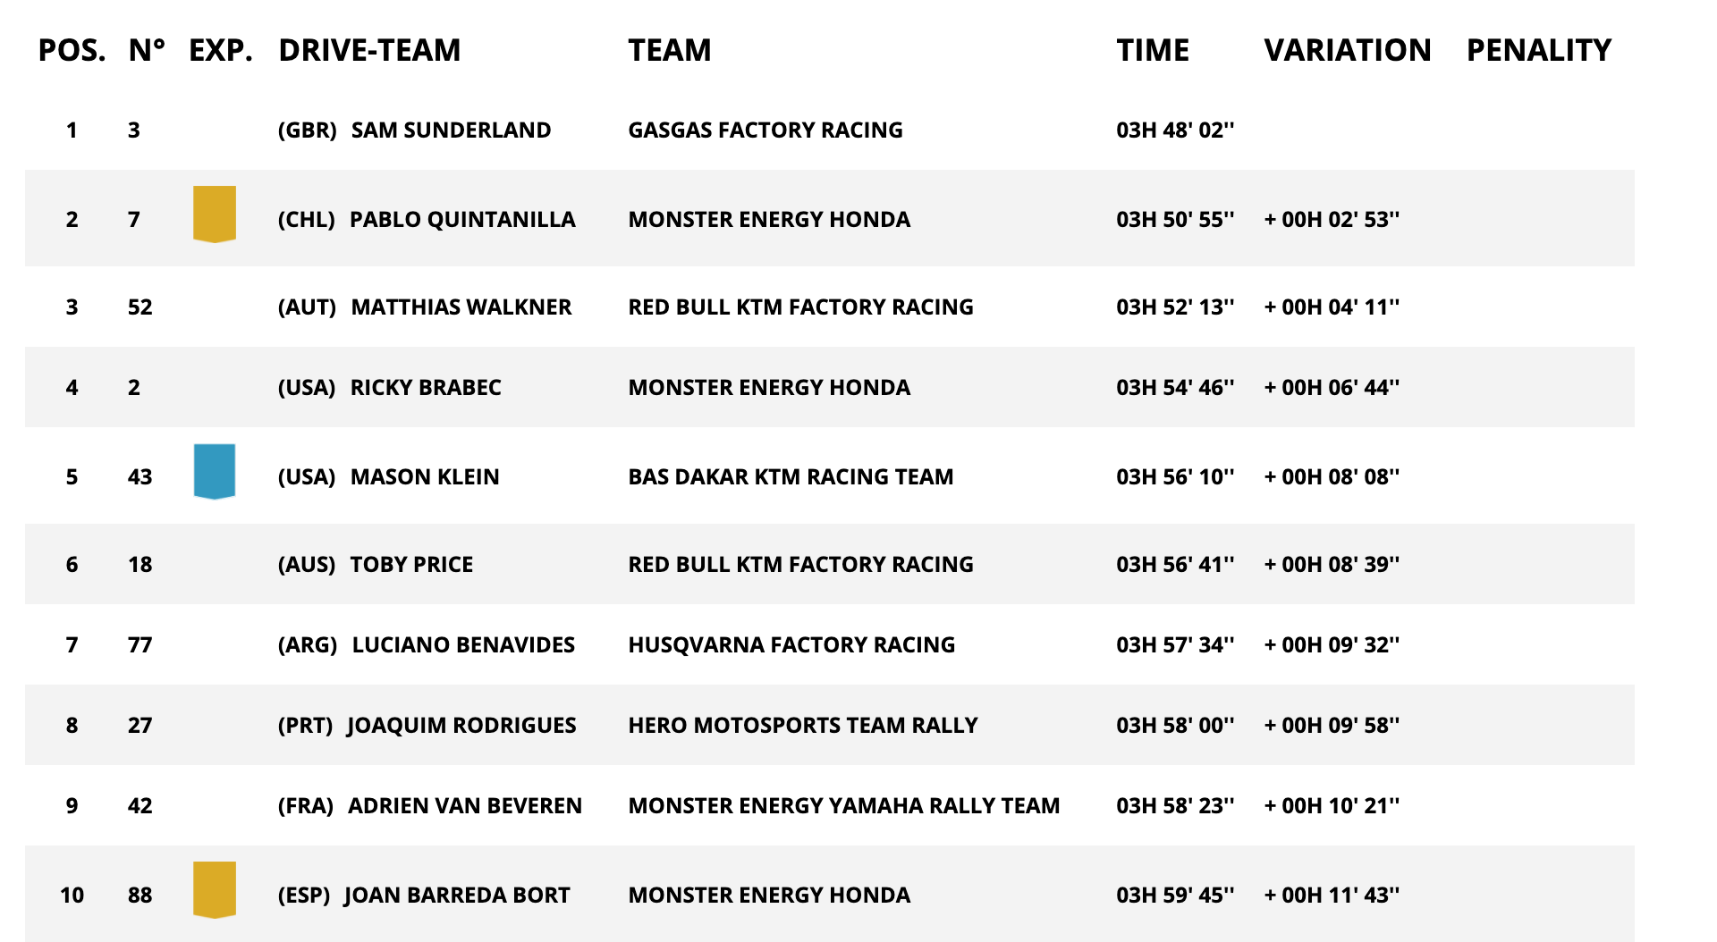This screenshot has height=942, width=1717.
Task: Click Monster Energy Yamaha Rally Team
Action: point(844,806)
